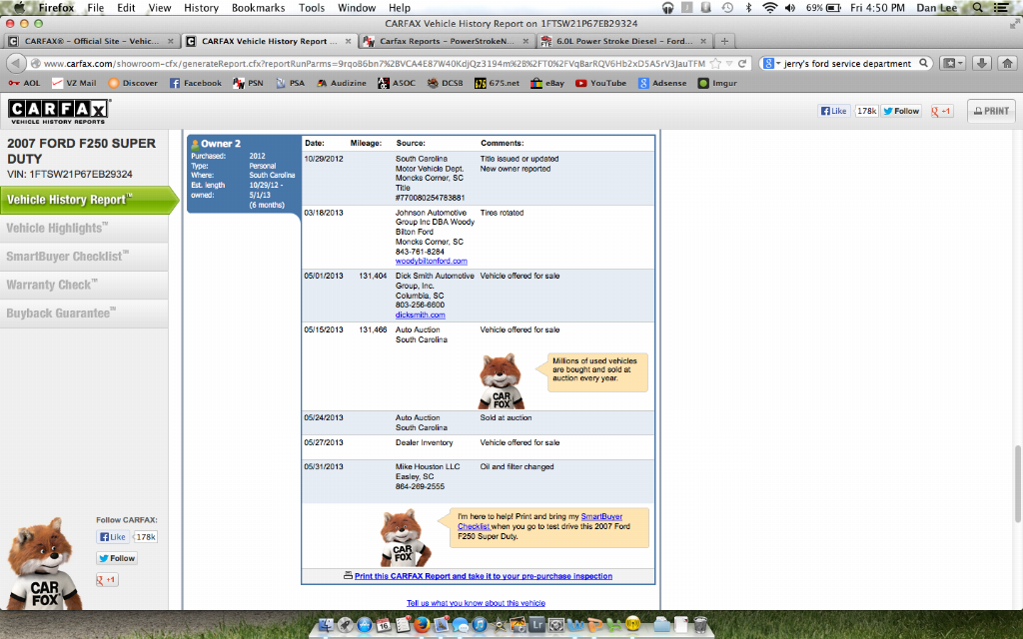Click the reload page icon in address bar
Screen dimensions: 1023x639
pyautogui.click(x=742, y=63)
